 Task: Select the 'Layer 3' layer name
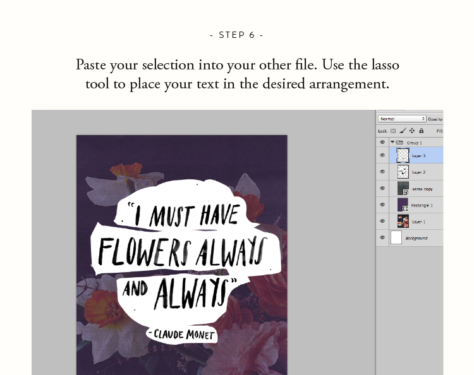point(418,156)
